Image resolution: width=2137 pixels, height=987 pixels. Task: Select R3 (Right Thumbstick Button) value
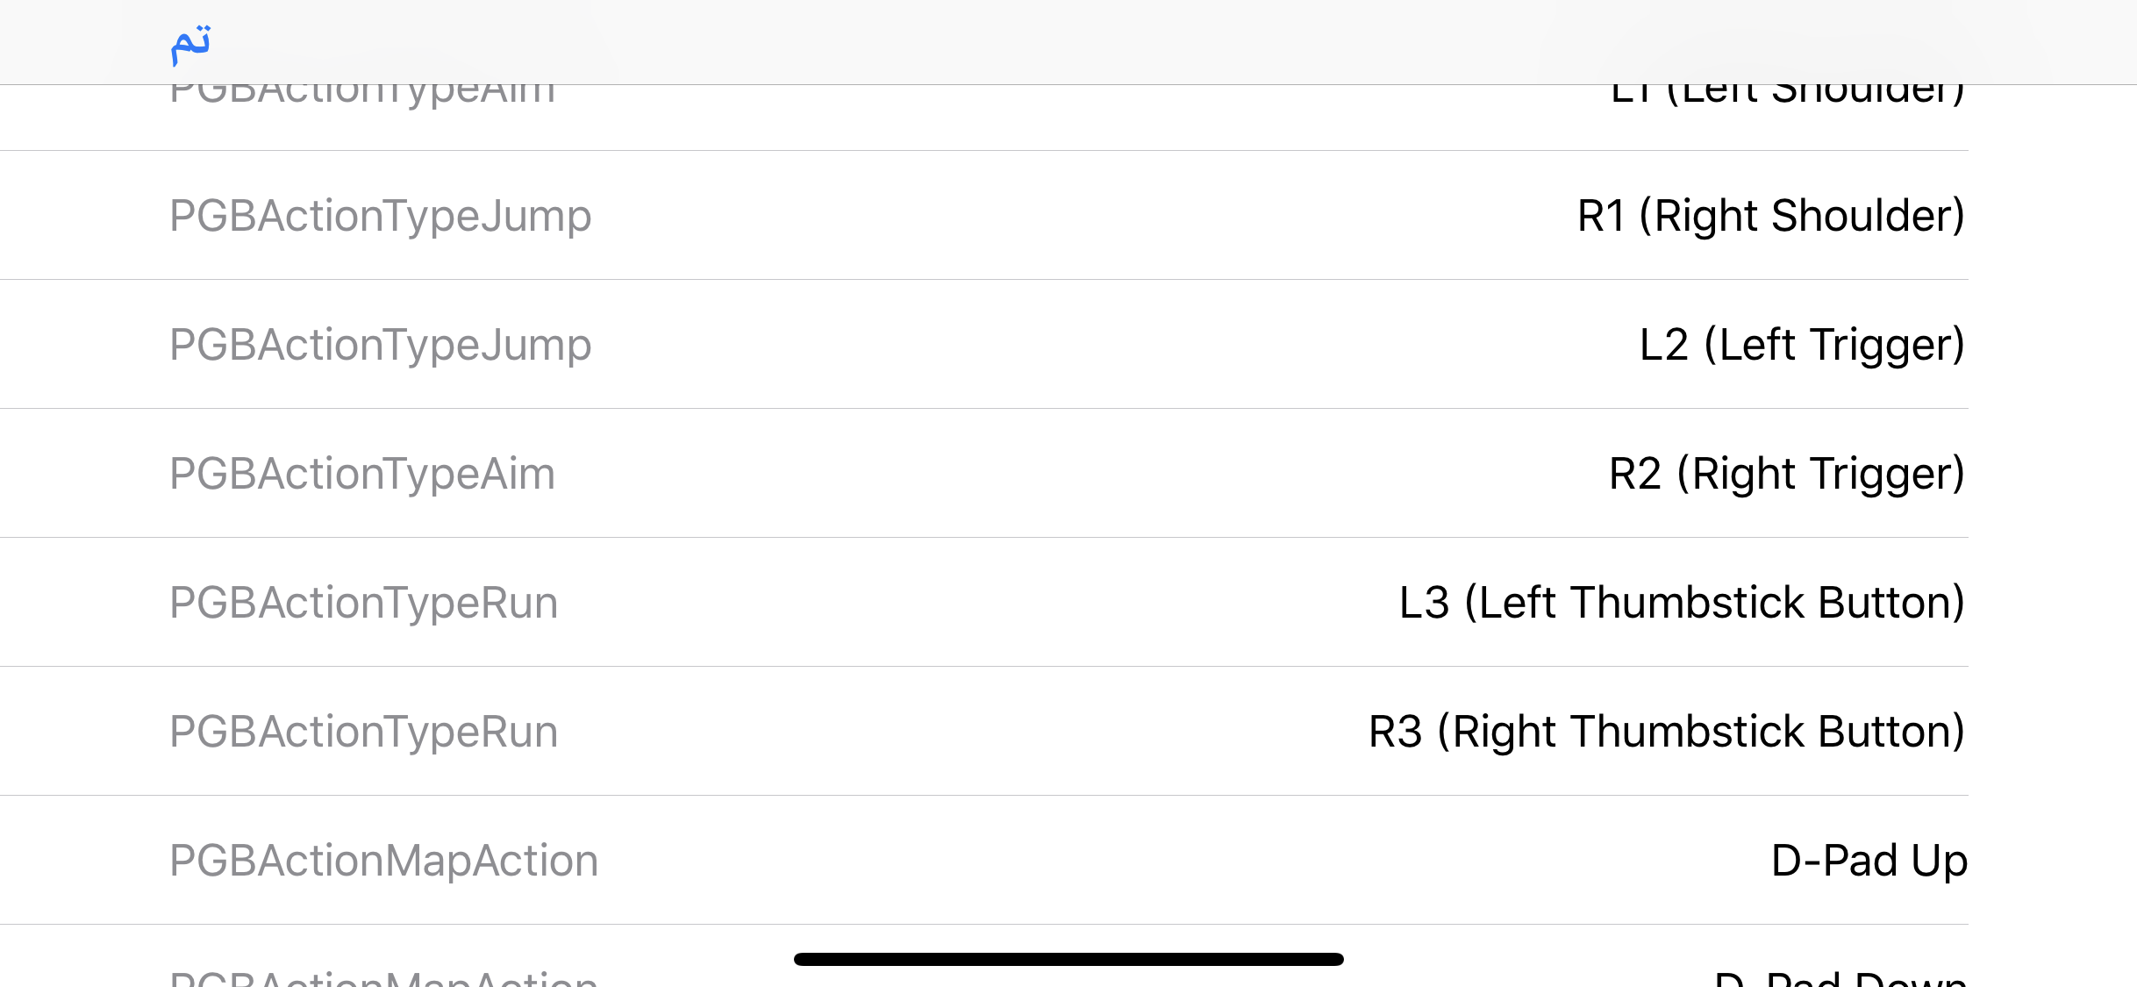1668,732
